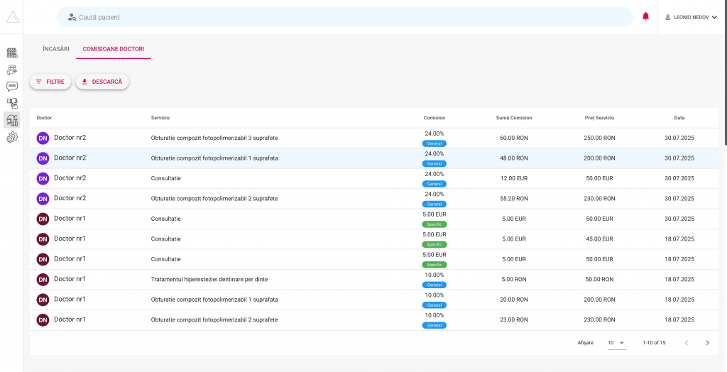
Task: Open the patients group icon in the sidebar
Action: pyautogui.click(x=12, y=70)
